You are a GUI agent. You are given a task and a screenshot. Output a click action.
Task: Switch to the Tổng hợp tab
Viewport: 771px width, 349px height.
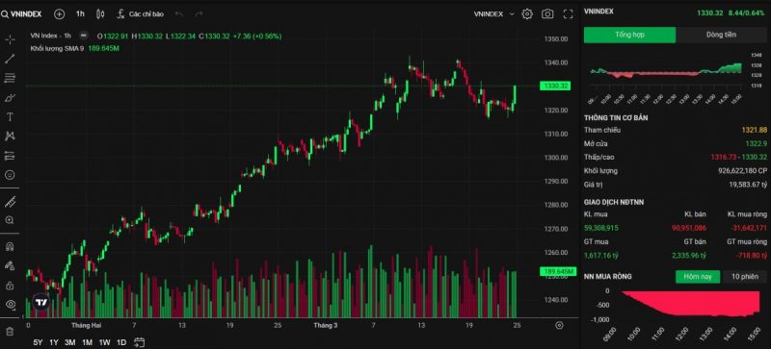[629, 35]
